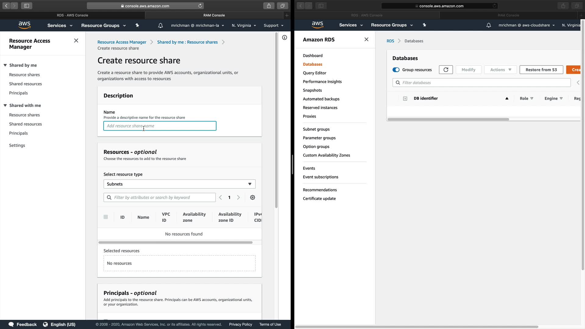
Task: Expand all rows via DB identifier plus box
Action: pos(405,98)
